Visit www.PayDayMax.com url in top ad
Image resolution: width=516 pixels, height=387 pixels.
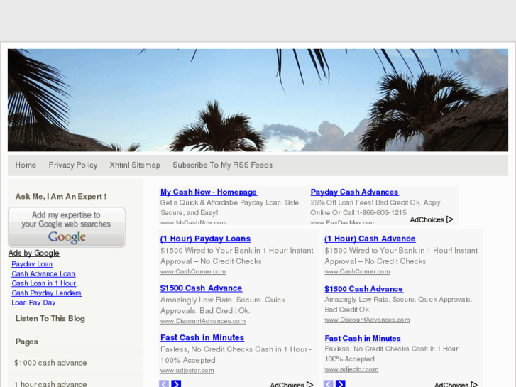pyautogui.click(x=343, y=222)
